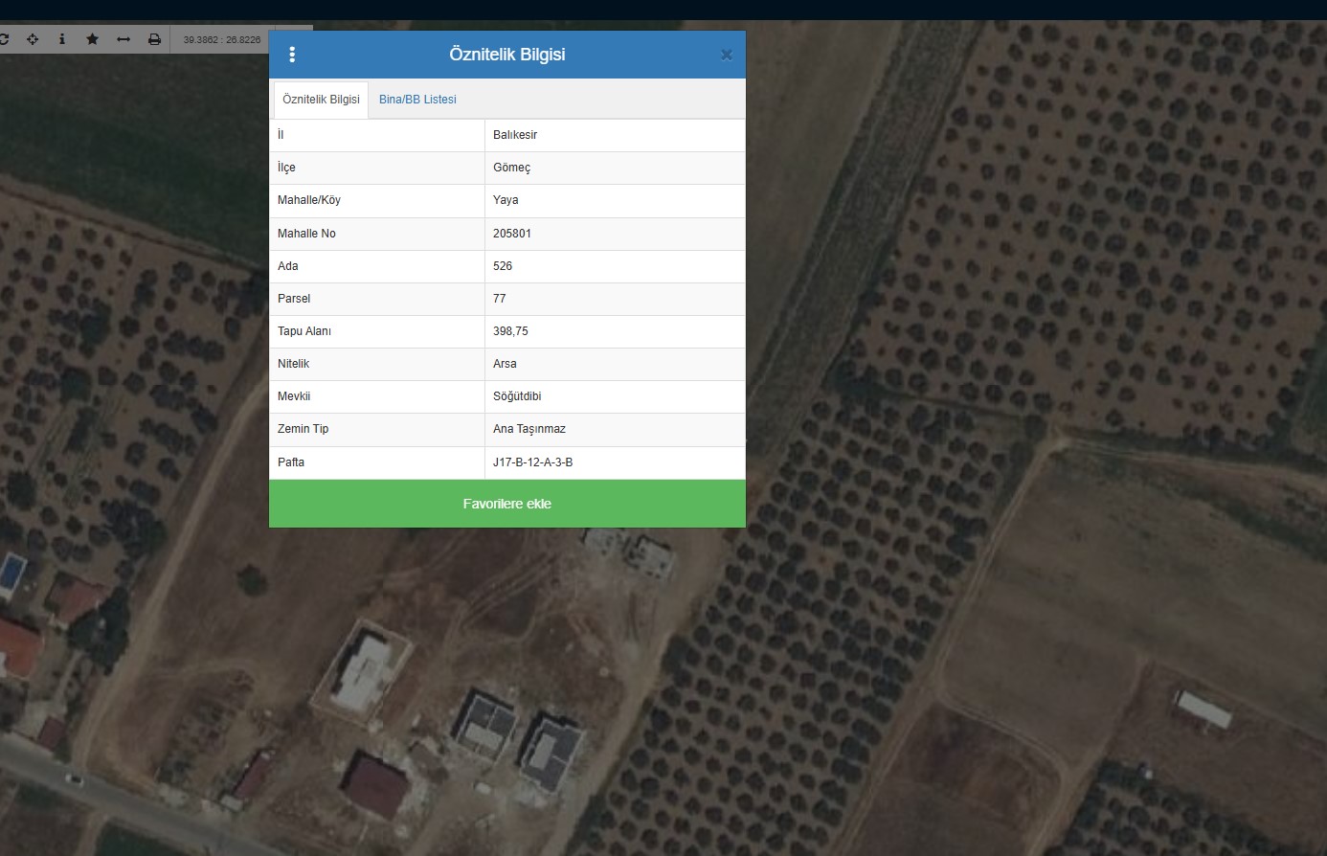Close the Öznitelik Bilgisi dialog
The width and height of the screenshot is (1327, 856).
[726, 55]
